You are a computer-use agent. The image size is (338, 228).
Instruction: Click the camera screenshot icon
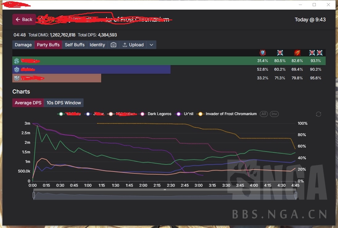113,45
